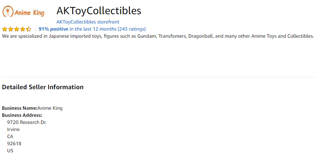The width and height of the screenshot is (316, 156).
Task: Click the second gold rating star
Action: [x=11, y=29]
